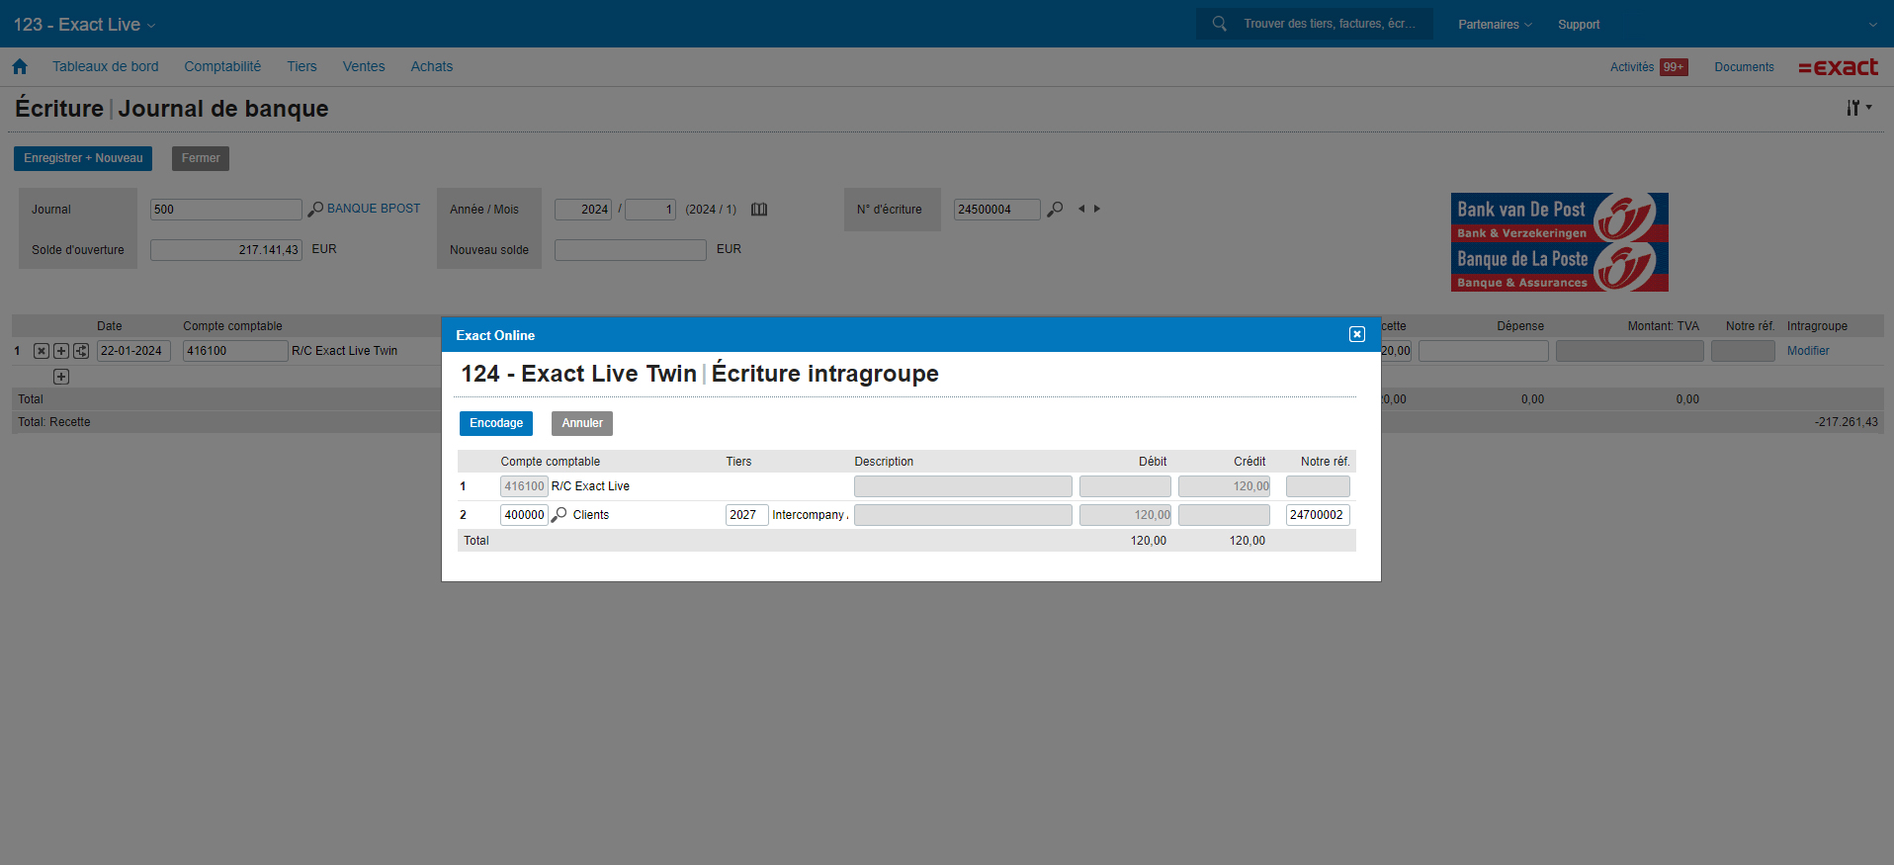Open the Support link
1894x865 pixels.
coord(1579,25)
